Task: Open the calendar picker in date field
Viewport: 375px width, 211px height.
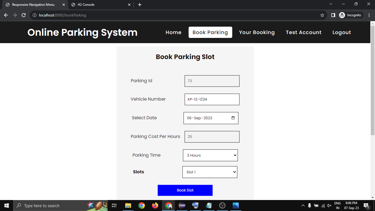Action: point(233,118)
